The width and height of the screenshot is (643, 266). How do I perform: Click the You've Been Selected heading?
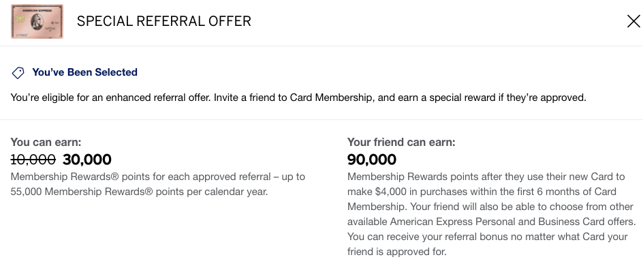pos(84,72)
